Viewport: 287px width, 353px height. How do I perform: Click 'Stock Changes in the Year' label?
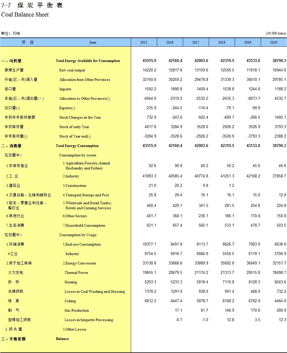point(80,117)
